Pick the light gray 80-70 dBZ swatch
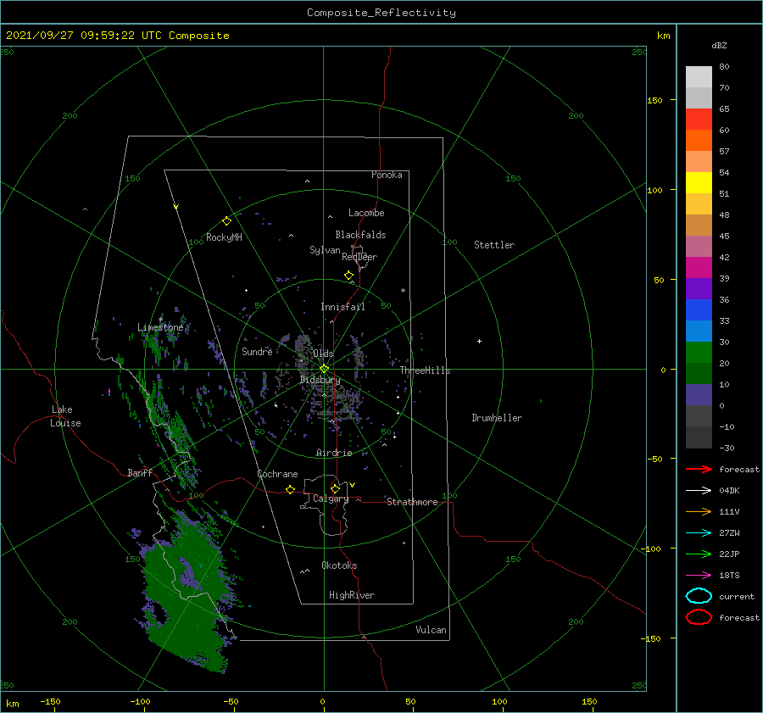Viewport: 763px width, 713px height. [x=699, y=77]
